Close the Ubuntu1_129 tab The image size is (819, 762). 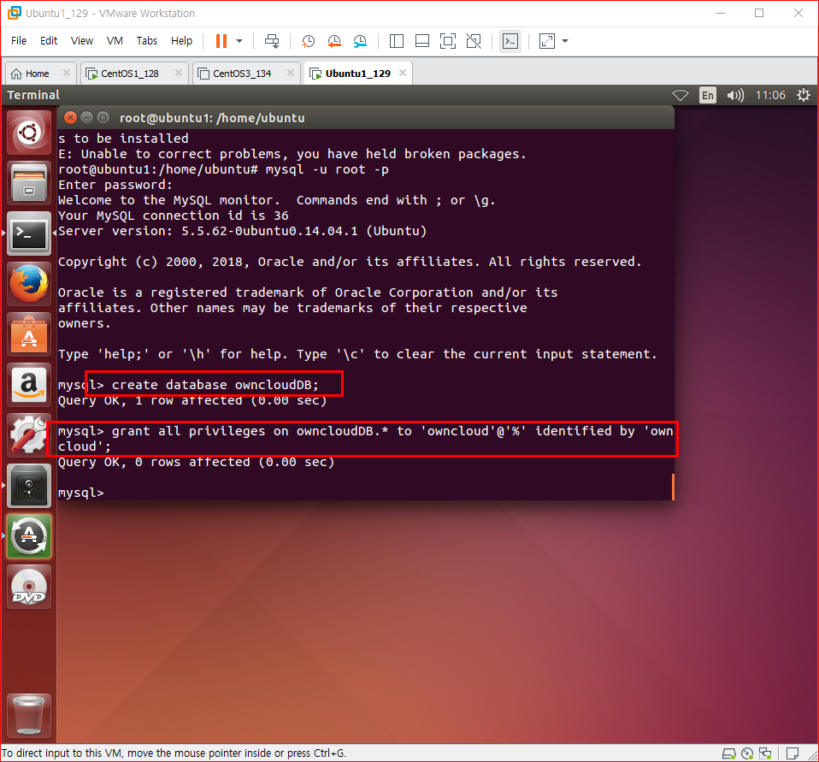[402, 74]
